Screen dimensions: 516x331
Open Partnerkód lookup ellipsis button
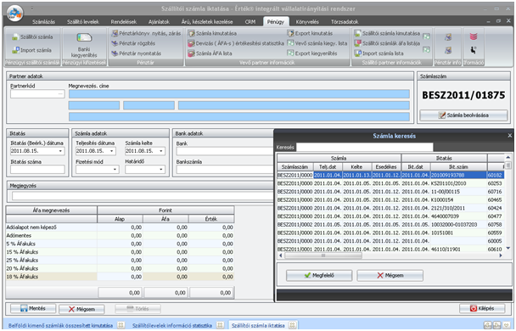(60, 94)
